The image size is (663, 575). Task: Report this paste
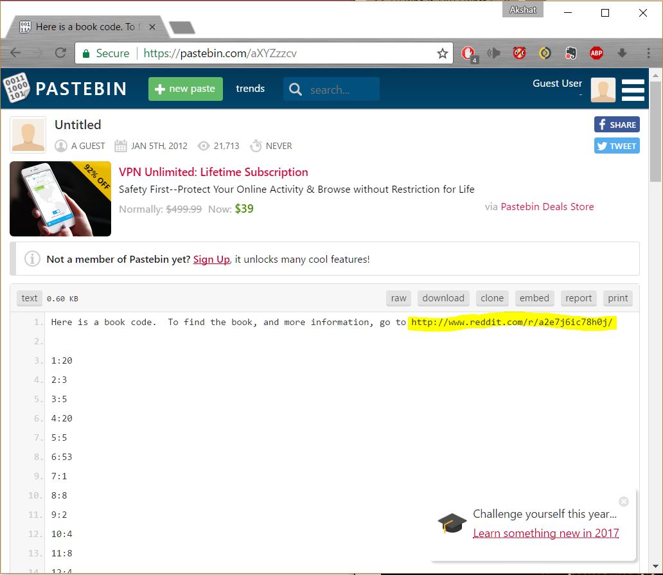pos(578,298)
